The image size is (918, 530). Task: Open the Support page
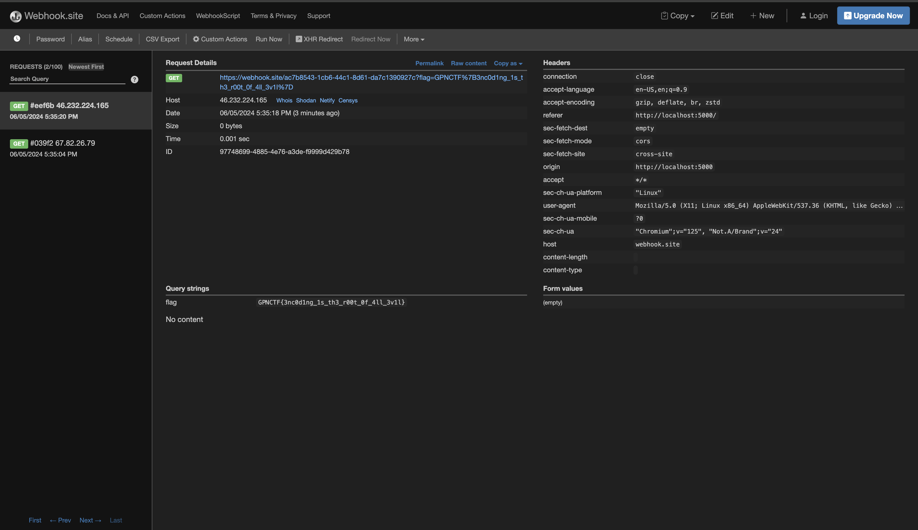[318, 16]
